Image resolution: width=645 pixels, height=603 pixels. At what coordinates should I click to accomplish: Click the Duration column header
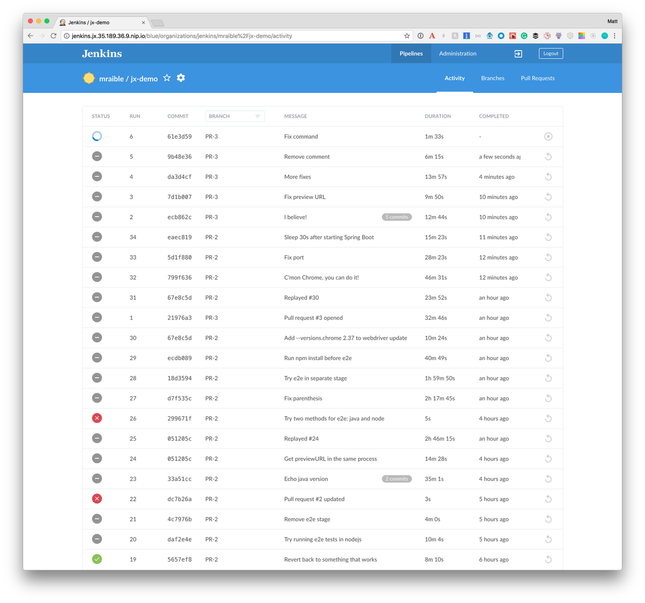pyautogui.click(x=438, y=116)
